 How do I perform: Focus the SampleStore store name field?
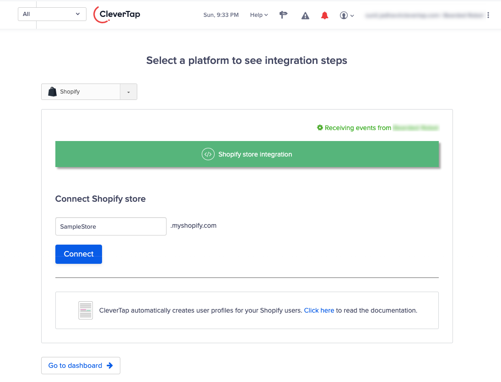coord(111,226)
